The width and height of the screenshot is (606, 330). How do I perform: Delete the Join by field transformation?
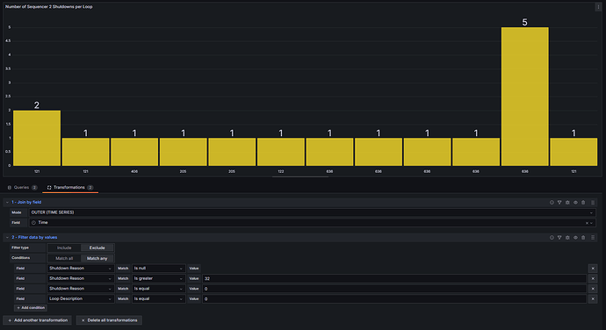click(583, 203)
